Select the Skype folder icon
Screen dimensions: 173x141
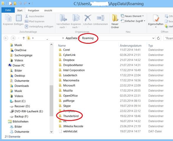pos(60,106)
